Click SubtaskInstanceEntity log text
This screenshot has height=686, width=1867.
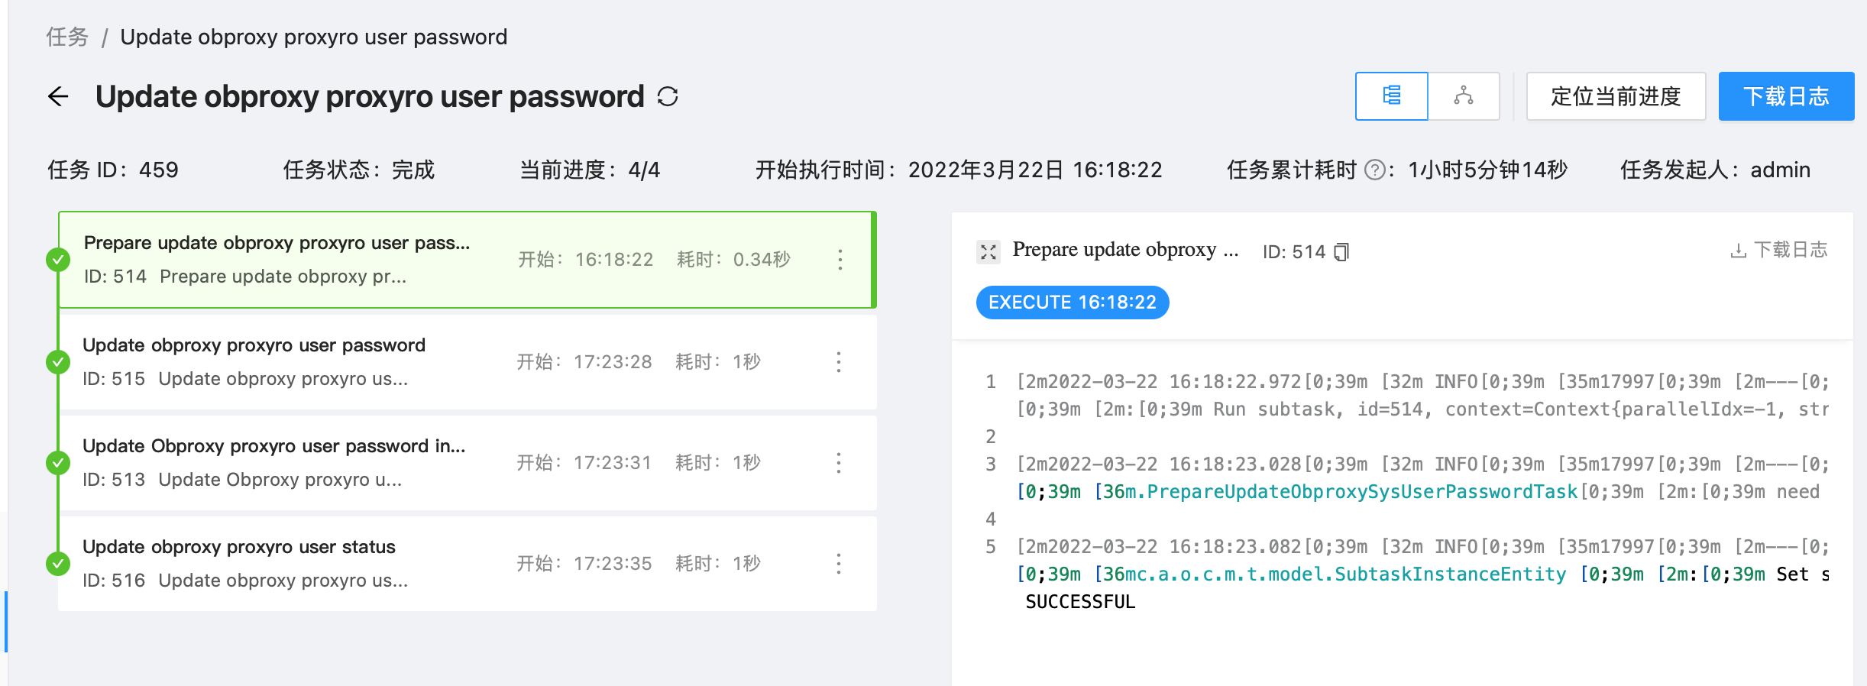1450,574
